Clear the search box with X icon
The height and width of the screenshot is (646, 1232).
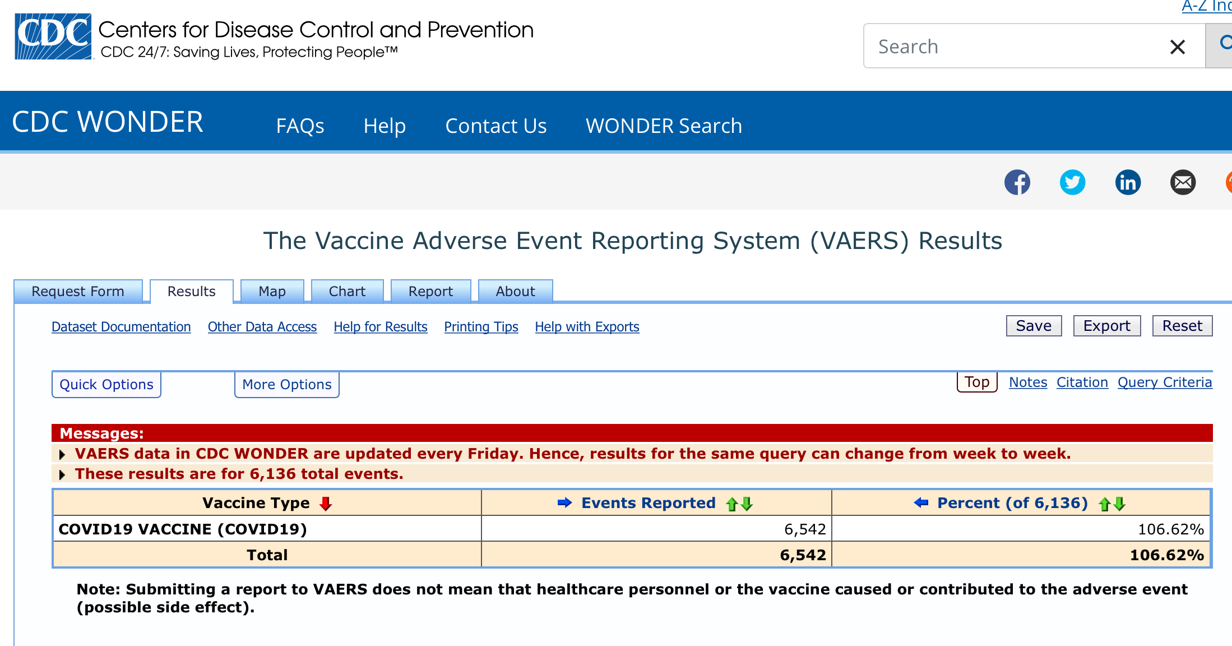pos(1178,47)
